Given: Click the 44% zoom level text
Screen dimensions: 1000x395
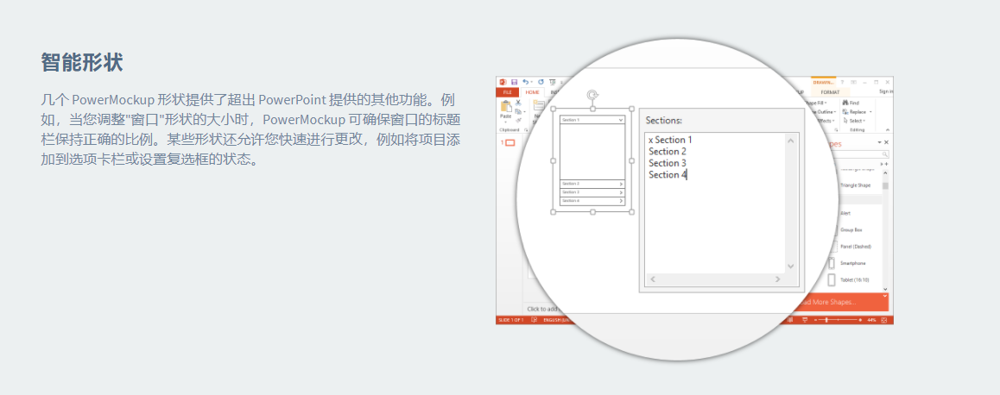Looking at the screenshot, I should coord(871,320).
